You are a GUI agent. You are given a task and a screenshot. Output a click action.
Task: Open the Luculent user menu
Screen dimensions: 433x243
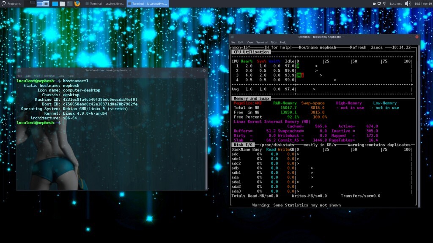(x=395, y=3)
